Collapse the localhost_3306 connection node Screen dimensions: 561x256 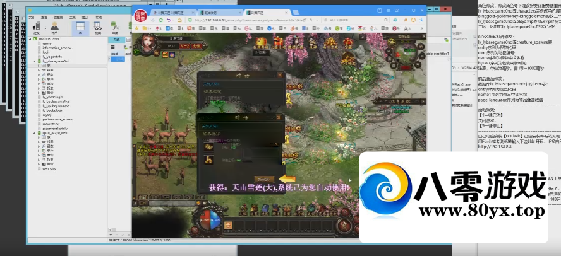[x=30, y=38]
